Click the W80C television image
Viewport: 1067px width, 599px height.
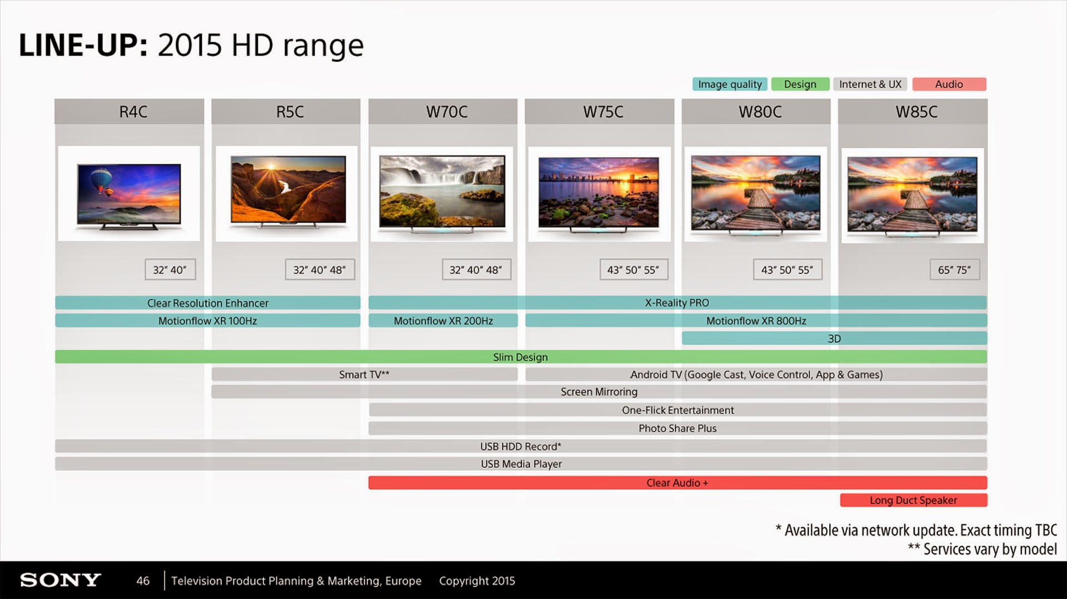coord(755,194)
